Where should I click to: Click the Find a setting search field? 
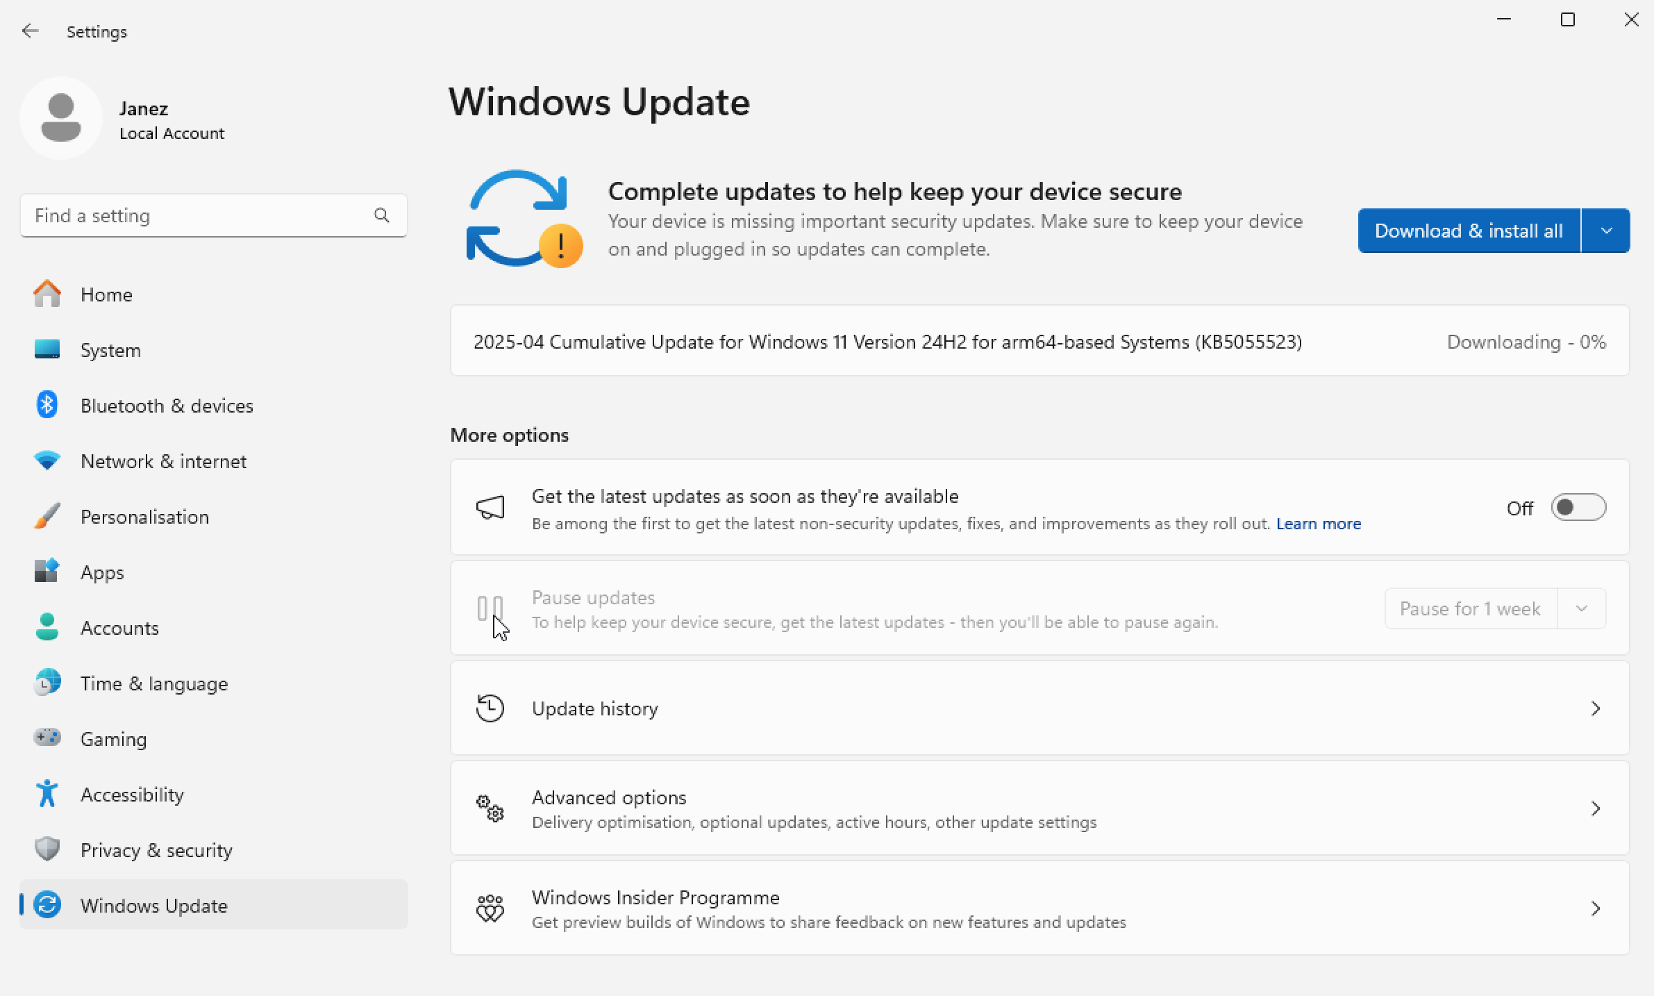tap(198, 215)
